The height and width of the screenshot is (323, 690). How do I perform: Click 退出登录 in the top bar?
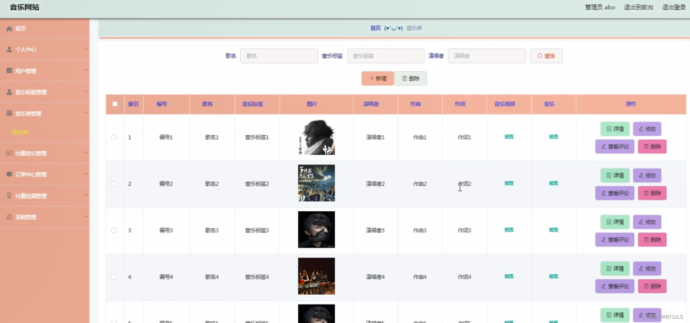pos(674,7)
